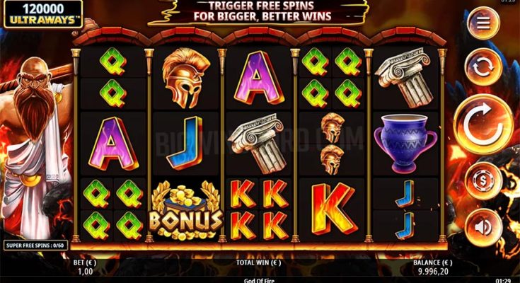The height and width of the screenshot is (283, 520).
Task: Mute the sound with speaker button
Action: (x=483, y=227)
